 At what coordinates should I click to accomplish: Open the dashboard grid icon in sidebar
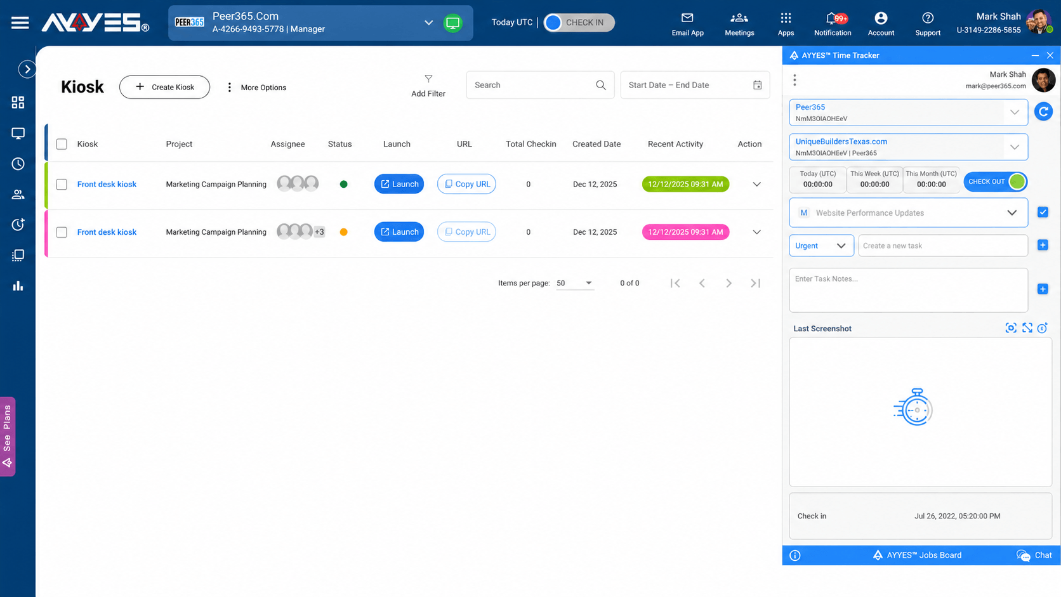(x=18, y=102)
